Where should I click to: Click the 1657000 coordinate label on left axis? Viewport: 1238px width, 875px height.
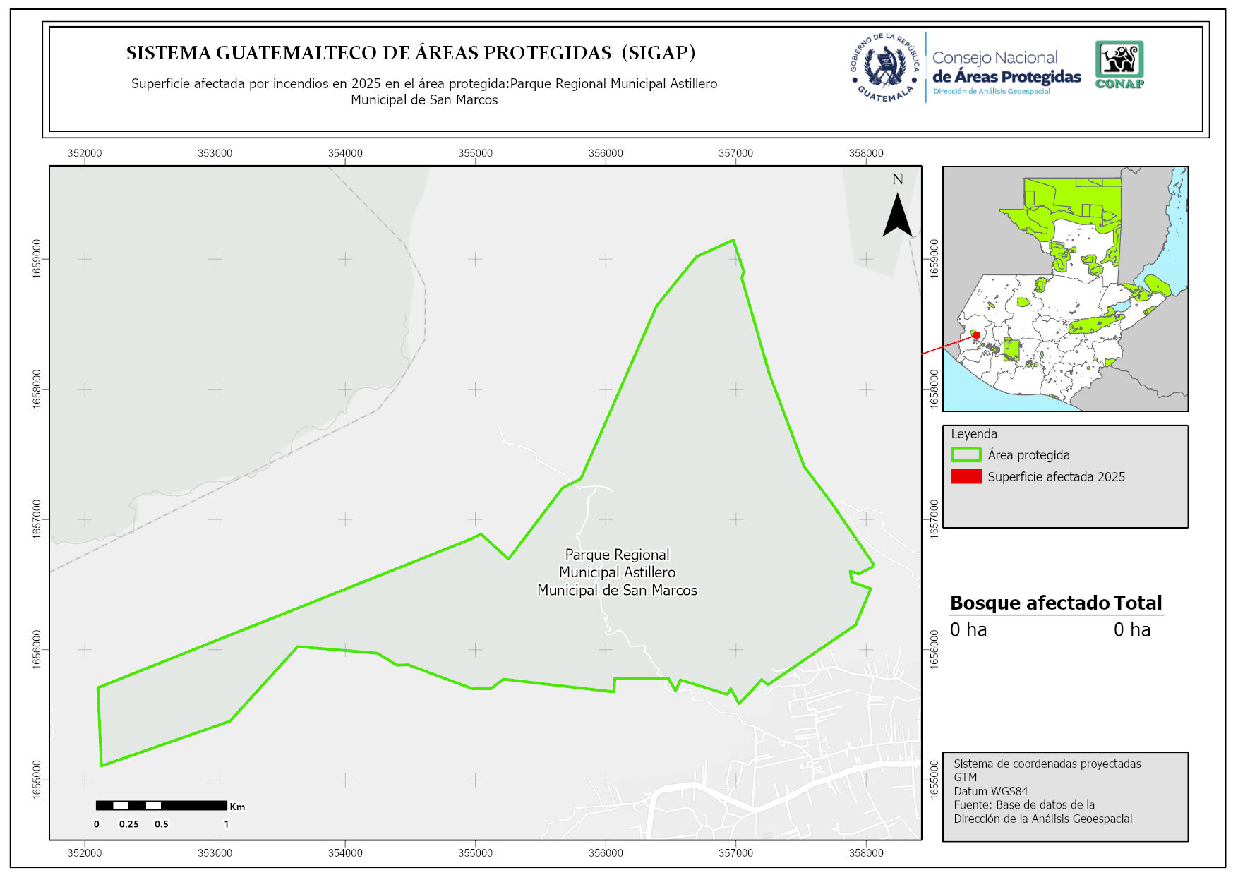tap(37, 519)
